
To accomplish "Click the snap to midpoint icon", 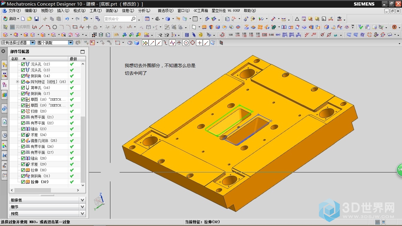I will pyautogui.click(x=159, y=43).
